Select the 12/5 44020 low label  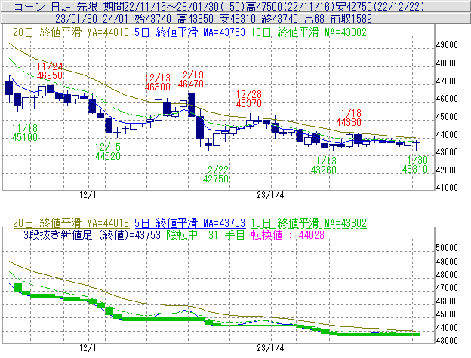coord(107,151)
